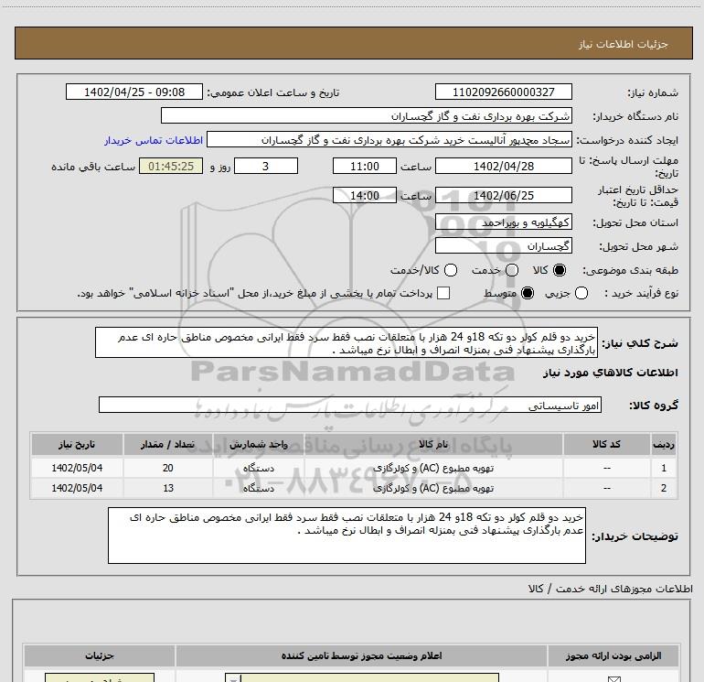Click the quantity 20 cell
The width and height of the screenshot is (704, 682).
pyautogui.click(x=168, y=468)
